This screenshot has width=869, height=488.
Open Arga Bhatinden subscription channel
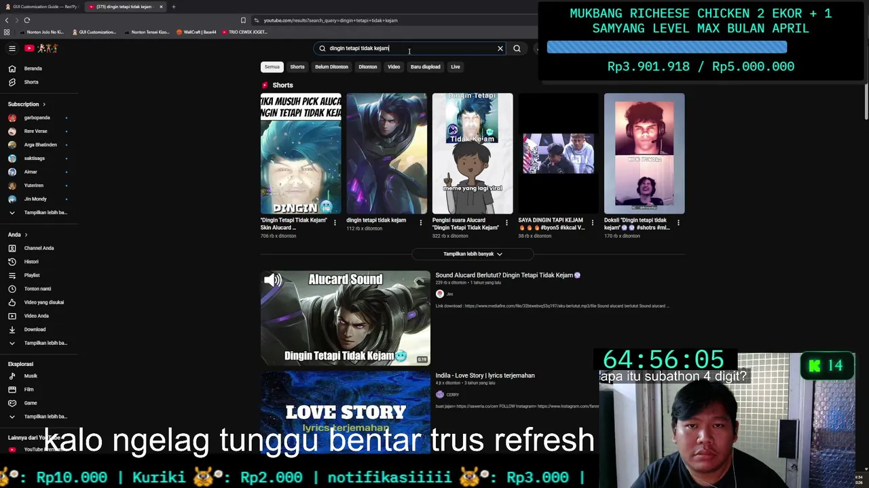click(x=39, y=145)
